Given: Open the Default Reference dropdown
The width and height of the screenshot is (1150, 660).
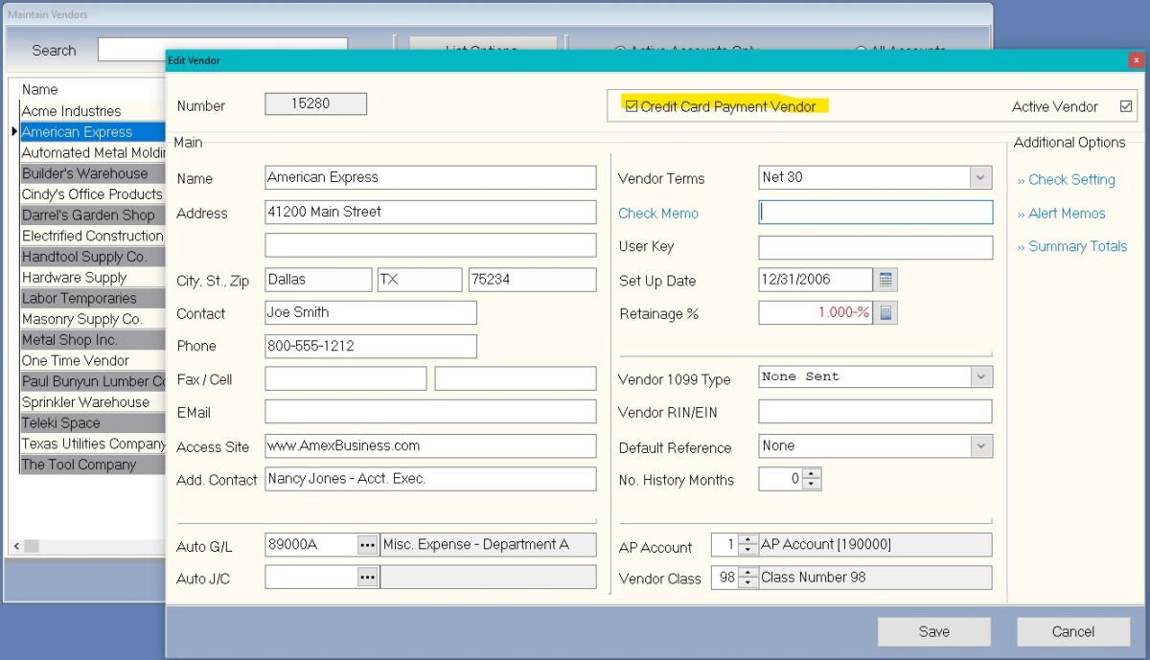Looking at the screenshot, I should (x=979, y=445).
